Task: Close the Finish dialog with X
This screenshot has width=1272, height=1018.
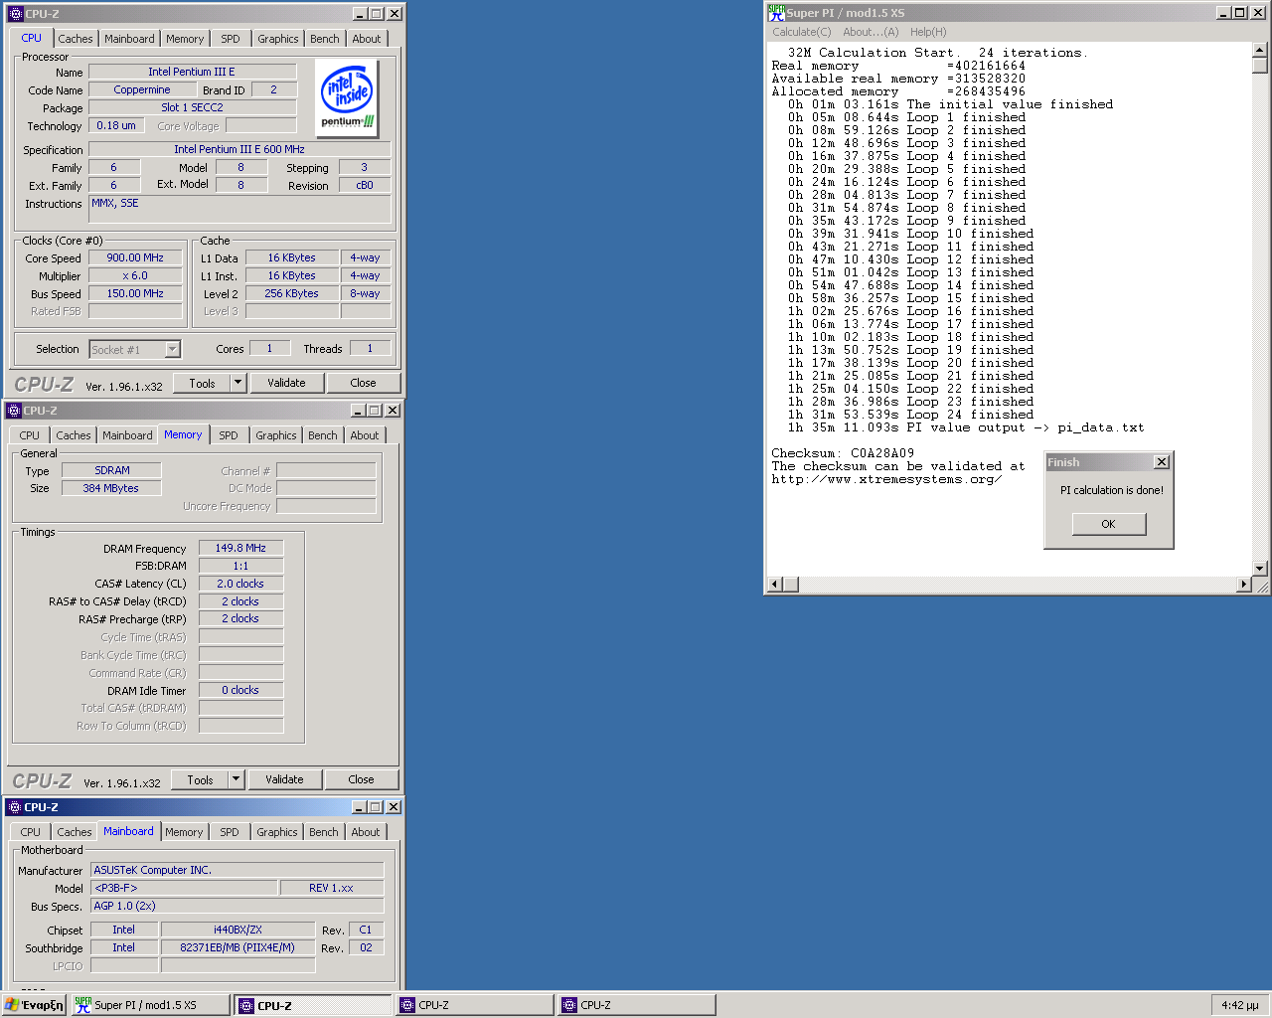Action: point(1161,462)
